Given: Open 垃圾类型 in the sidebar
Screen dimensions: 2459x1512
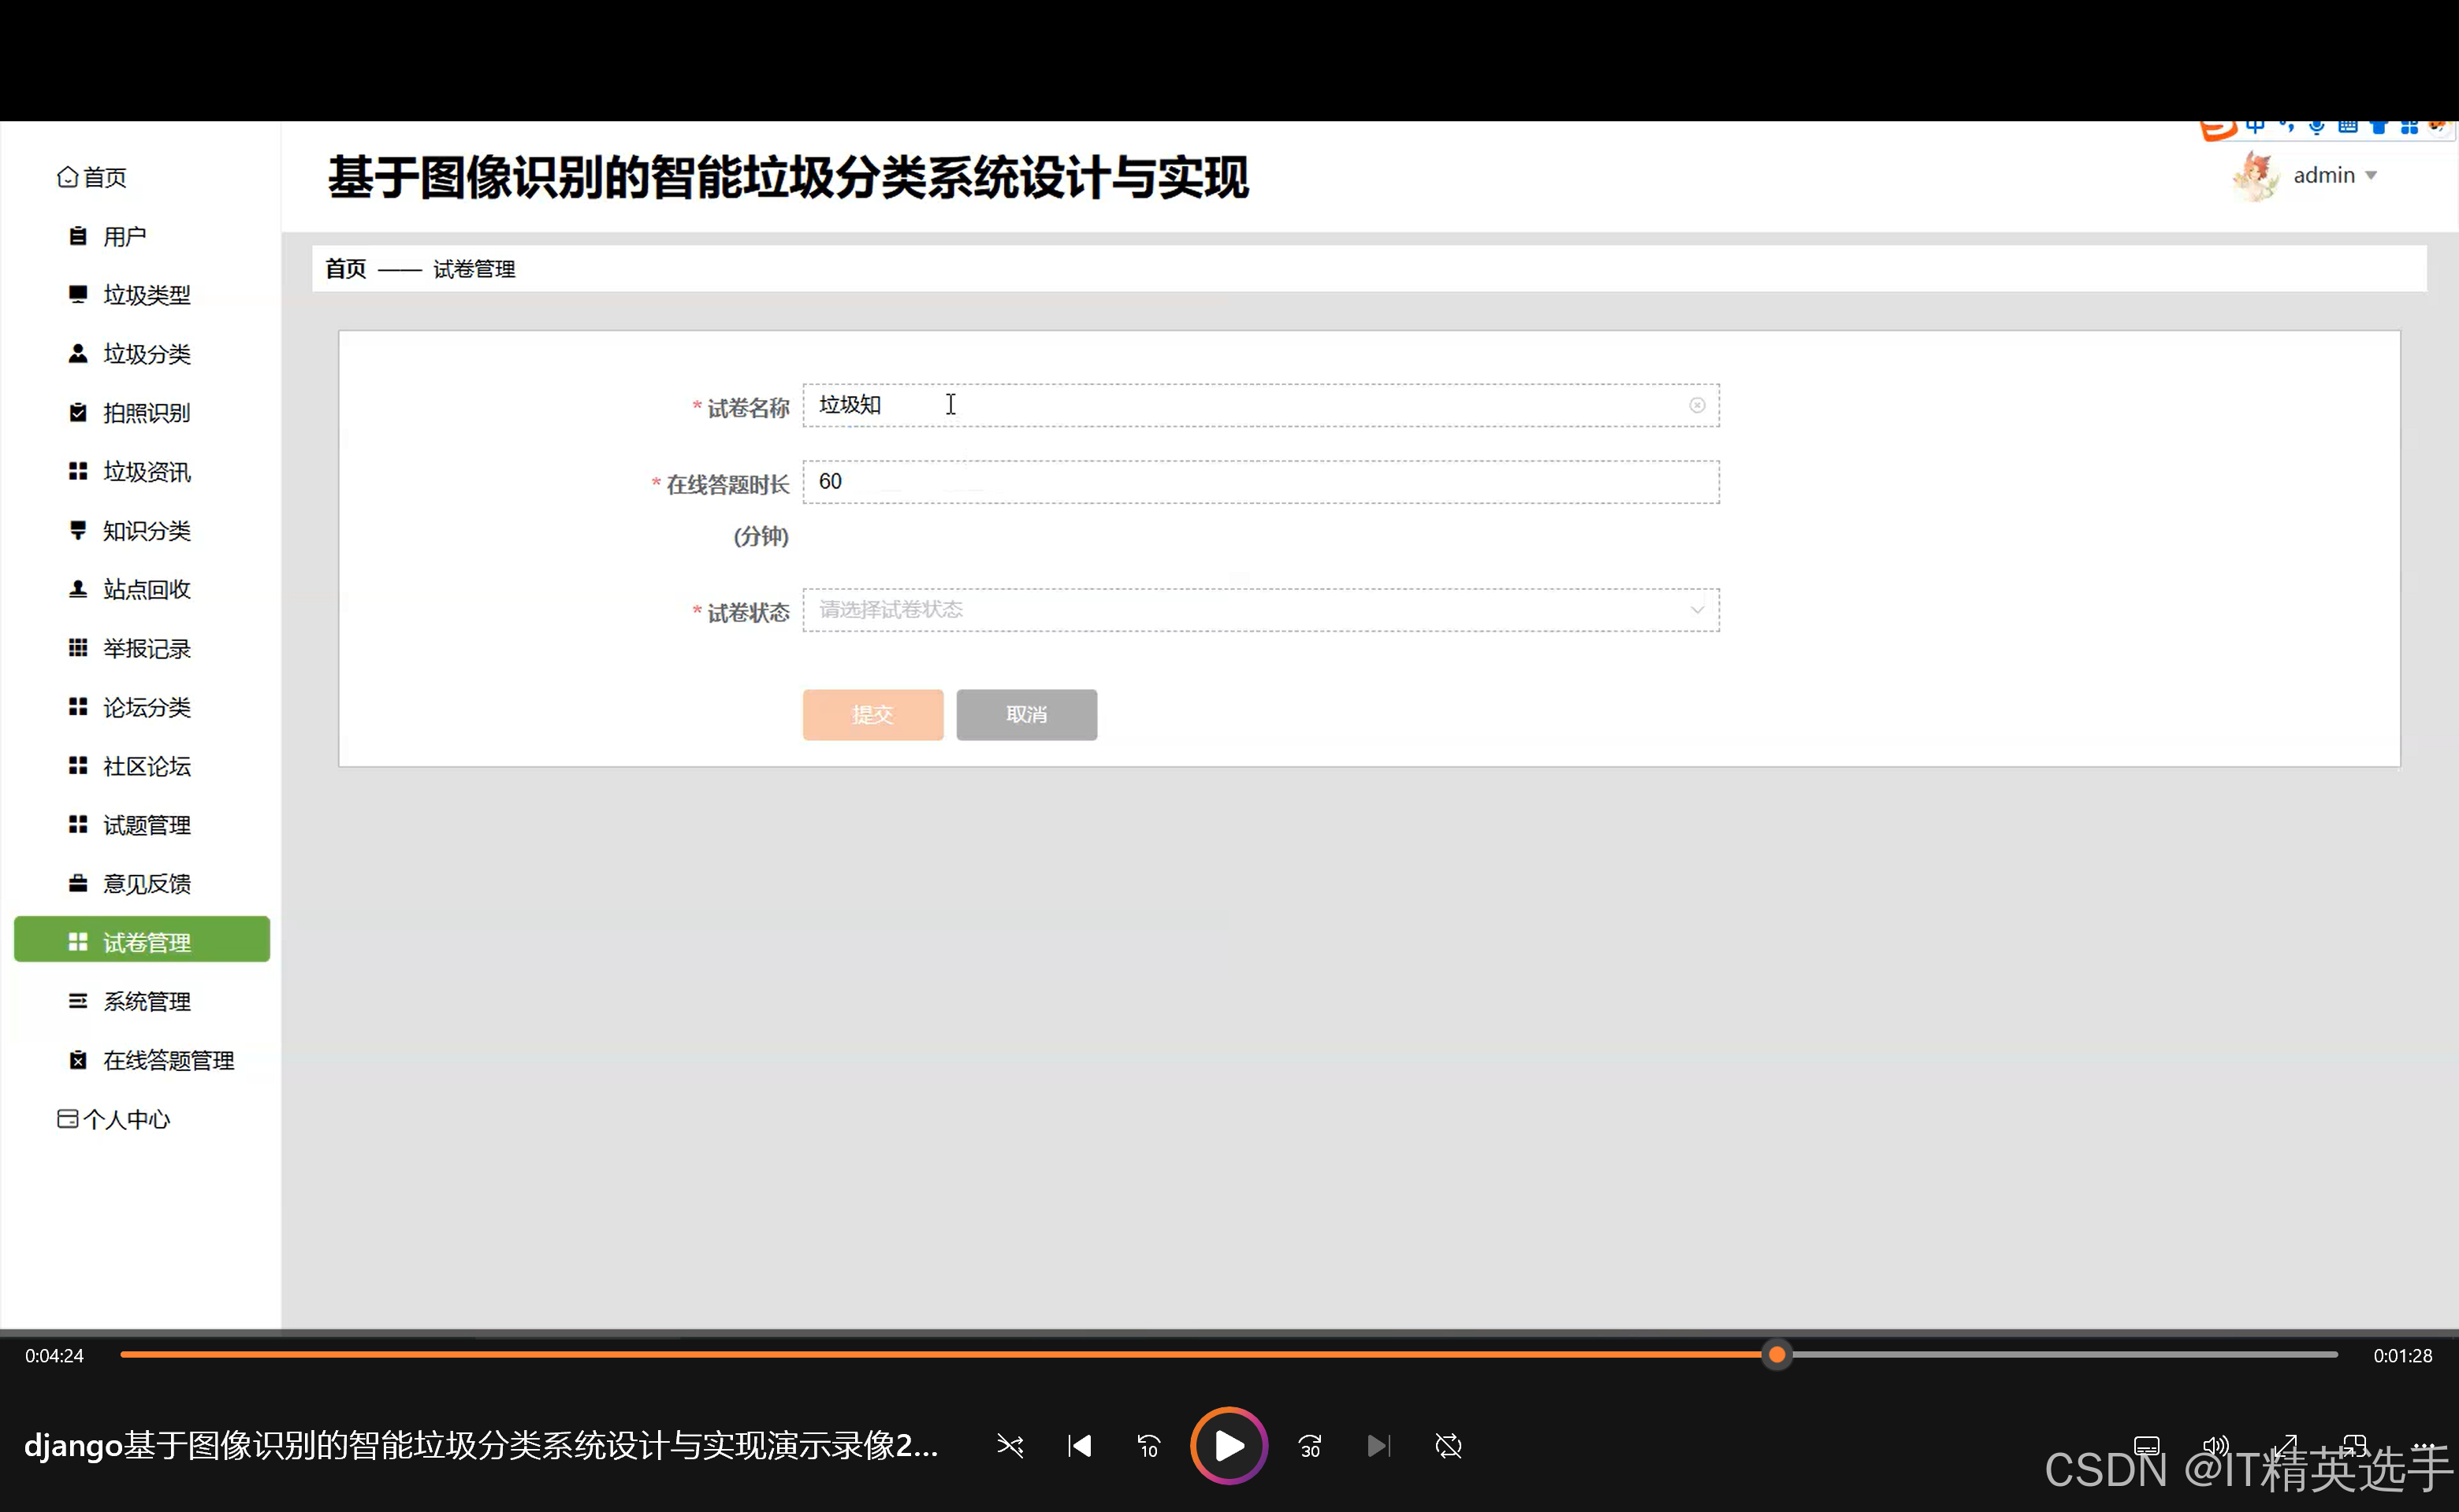Looking at the screenshot, I should tap(146, 295).
